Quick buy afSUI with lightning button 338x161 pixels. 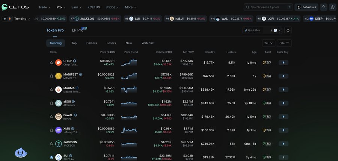pyautogui.click(x=284, y=103)
